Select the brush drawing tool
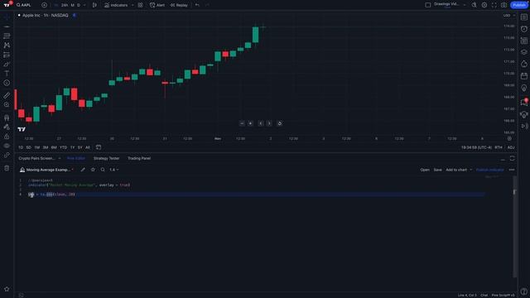 tap(7, 64)
